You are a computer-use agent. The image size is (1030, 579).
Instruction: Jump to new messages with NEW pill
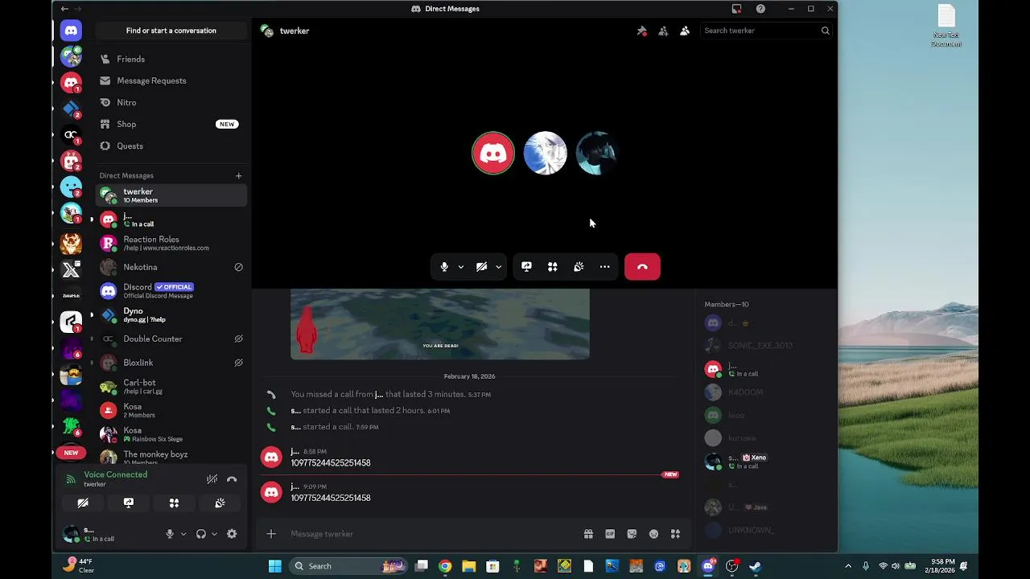point(669,474)
